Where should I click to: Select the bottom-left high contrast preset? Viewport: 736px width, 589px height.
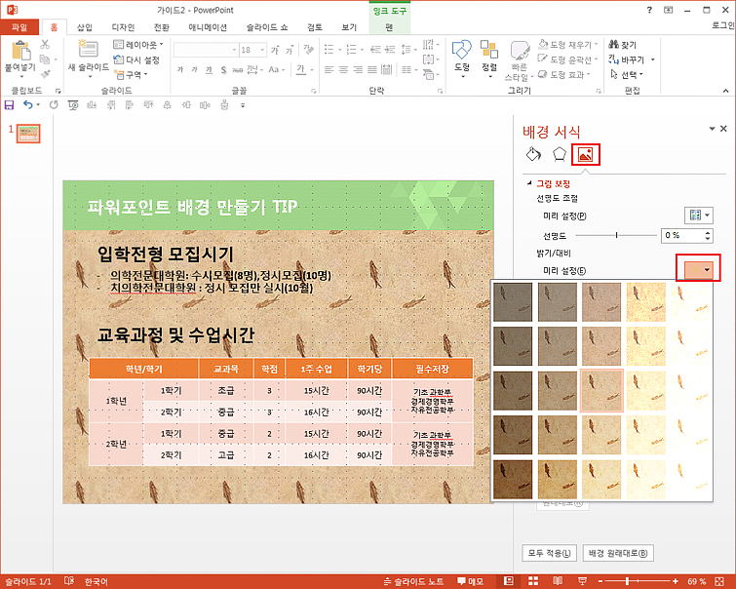(513, 479)
